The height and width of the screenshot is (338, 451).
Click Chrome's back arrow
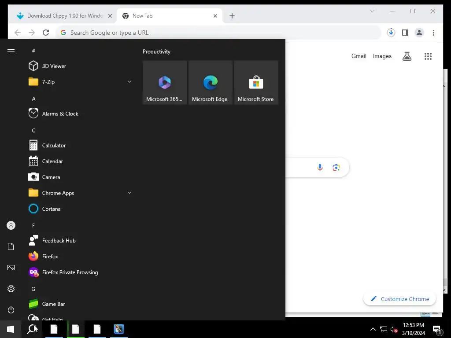18,33
